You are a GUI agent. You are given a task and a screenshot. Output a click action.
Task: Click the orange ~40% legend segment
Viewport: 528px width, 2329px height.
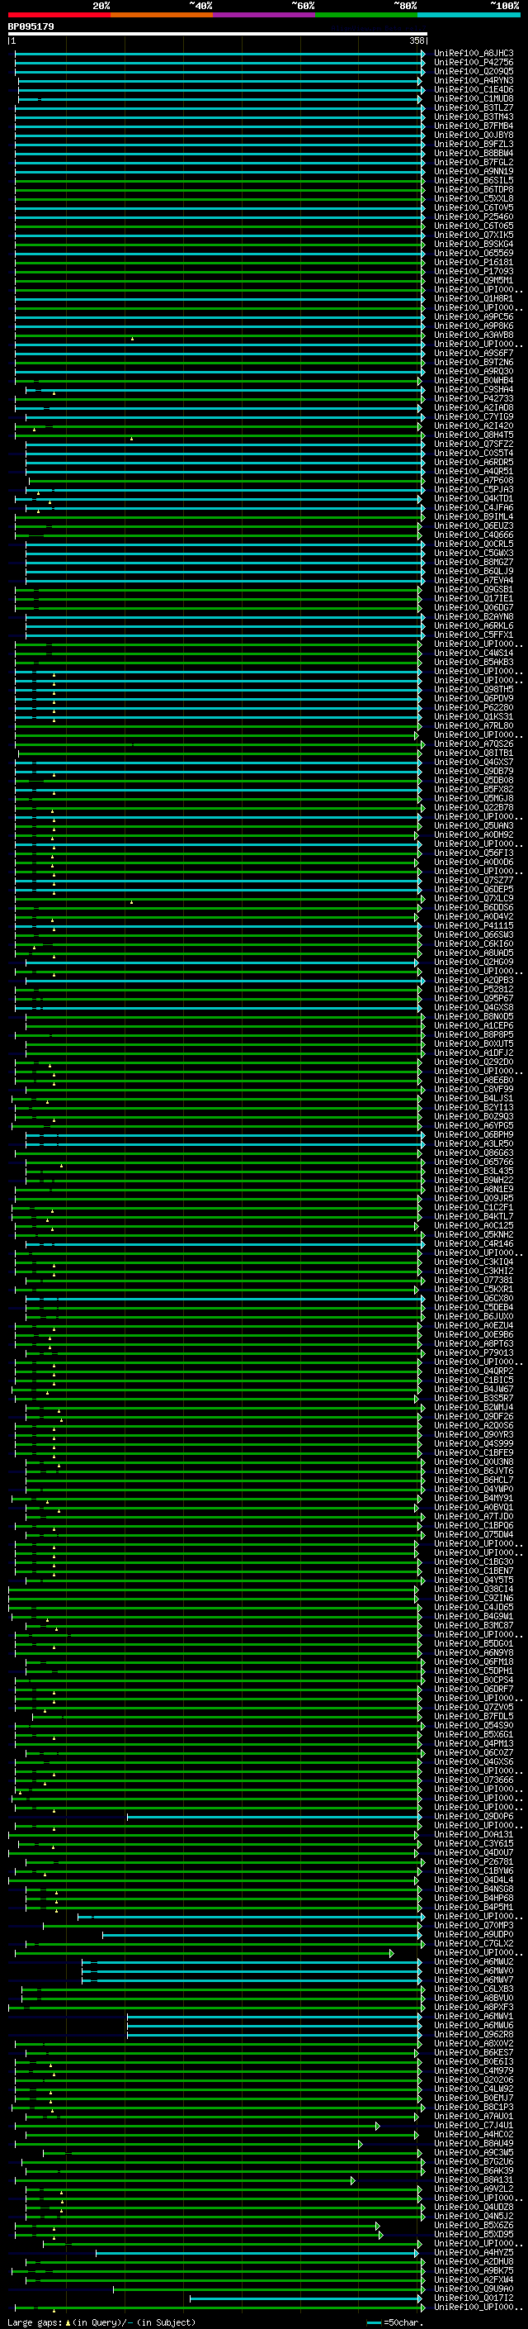(161, 15)
